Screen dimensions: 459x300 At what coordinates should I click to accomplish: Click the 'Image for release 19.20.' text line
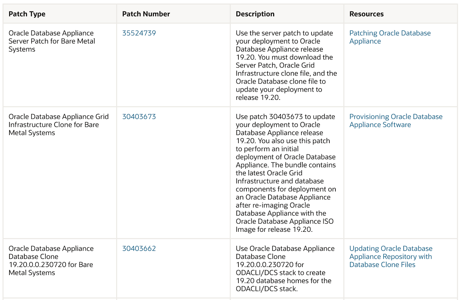pyautogui.click(x=274, y=230)
